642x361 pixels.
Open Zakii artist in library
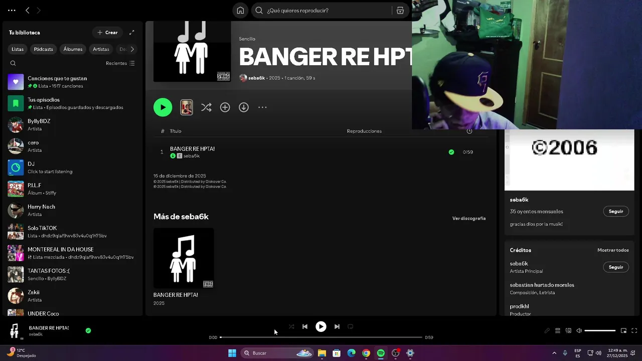(x=72, y=296)
